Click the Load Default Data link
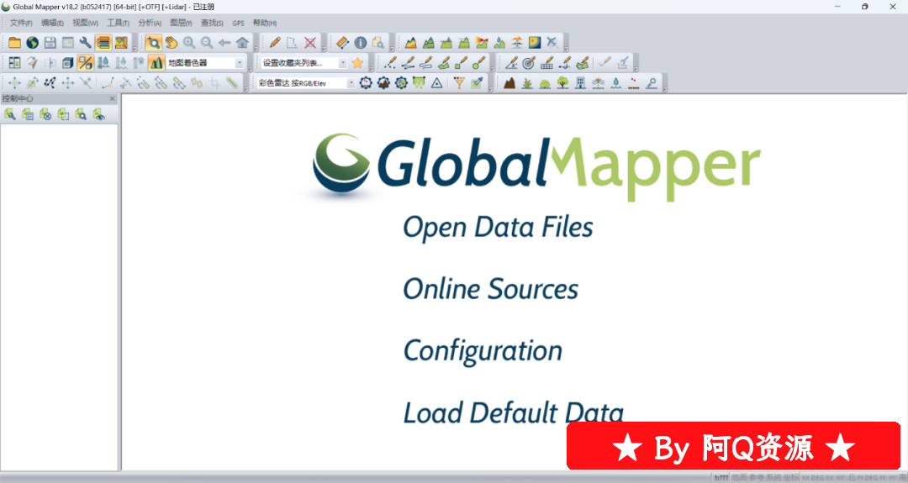Viewport: 908px width, 483px height. (x=514, y=413)
